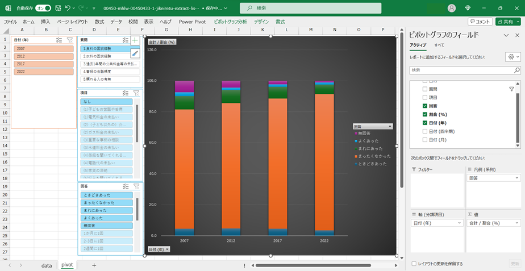Click the field search input box
The width and height of the screenshot is (525, 271).
[460, 70]
